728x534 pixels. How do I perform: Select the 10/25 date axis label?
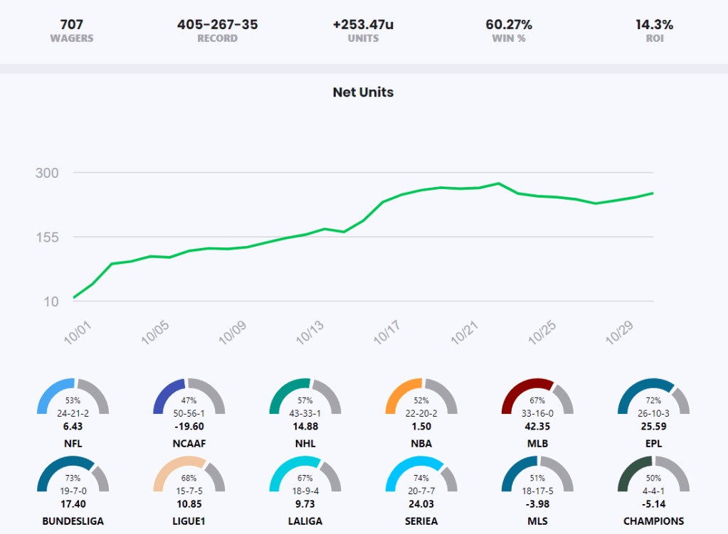click(539, 332)
